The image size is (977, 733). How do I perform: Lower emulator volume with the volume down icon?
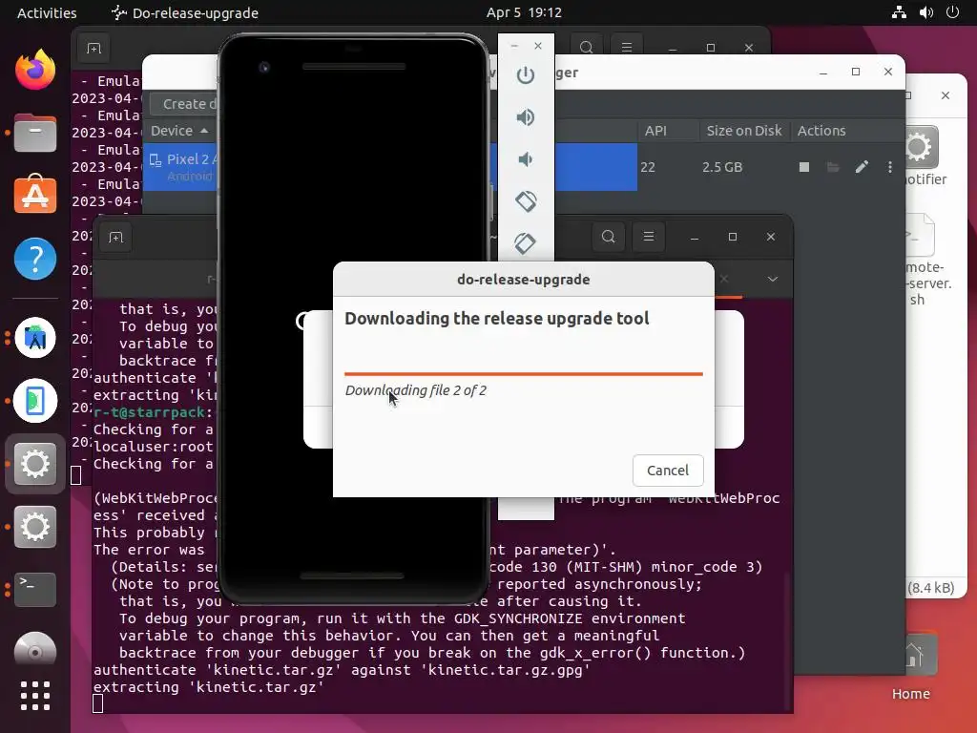click(526, 159)
